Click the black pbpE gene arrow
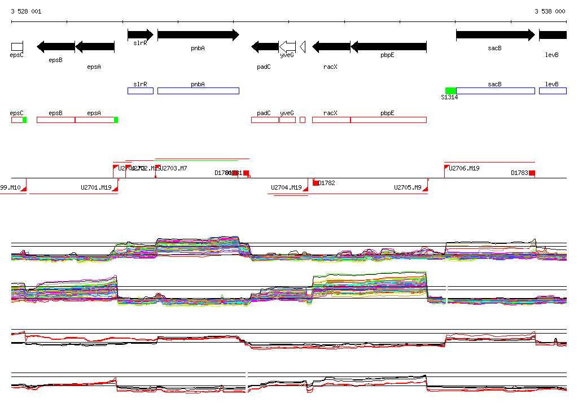Viewport: 578px width, 403px height. [388, 47]
